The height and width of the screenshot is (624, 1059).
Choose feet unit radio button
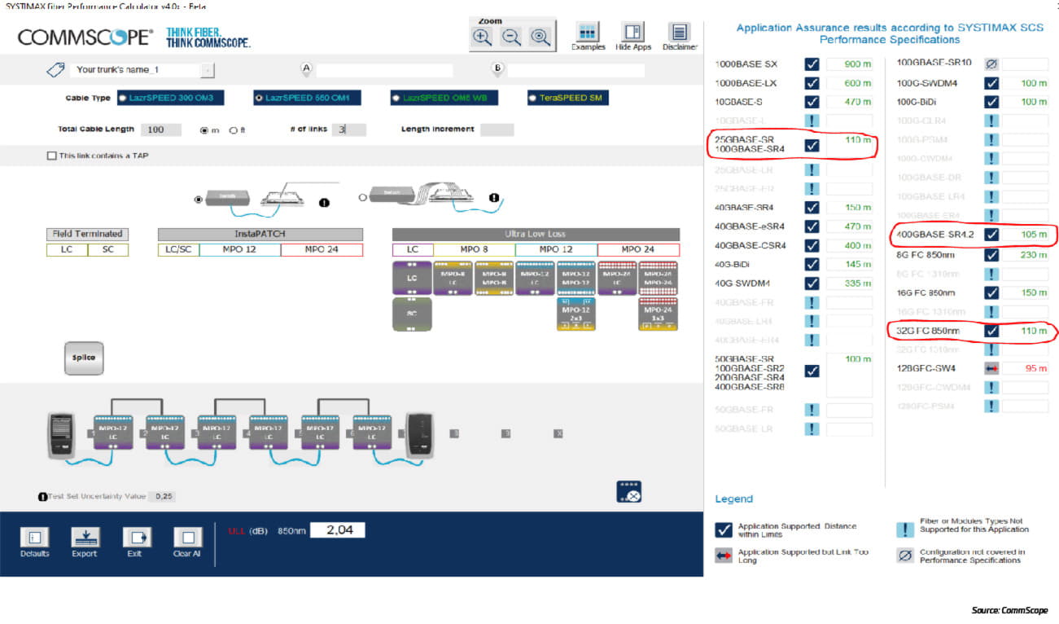pos(234,130)
